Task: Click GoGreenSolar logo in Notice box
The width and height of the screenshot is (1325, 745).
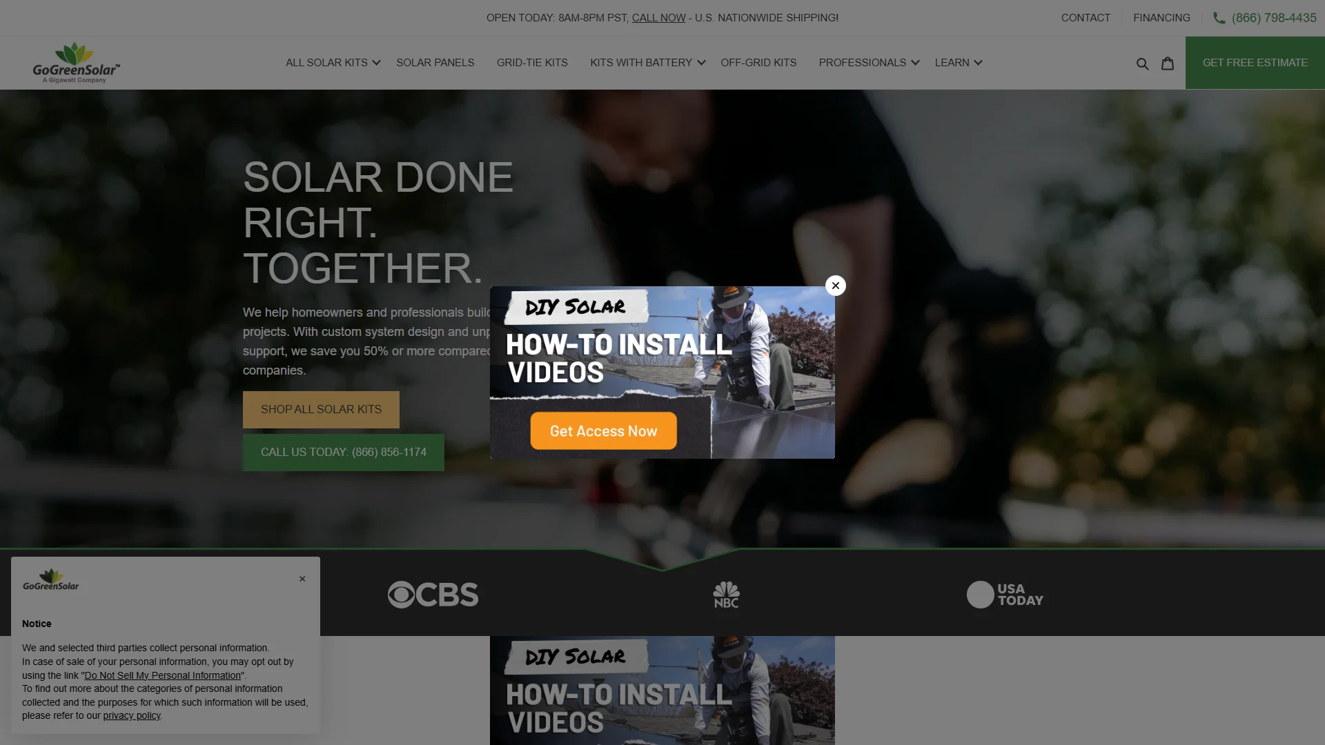Action: coord(51,580)
